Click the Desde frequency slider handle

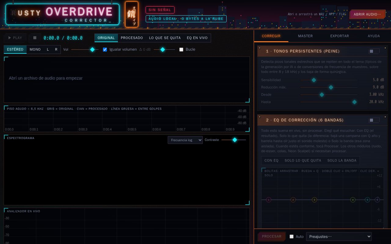pos(322,95)
